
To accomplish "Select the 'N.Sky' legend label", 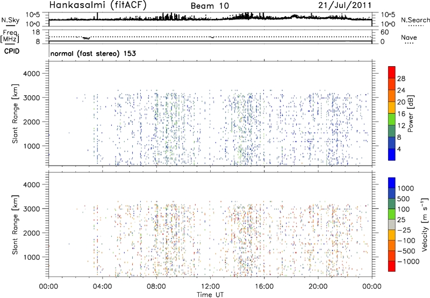I will [10, 20].
